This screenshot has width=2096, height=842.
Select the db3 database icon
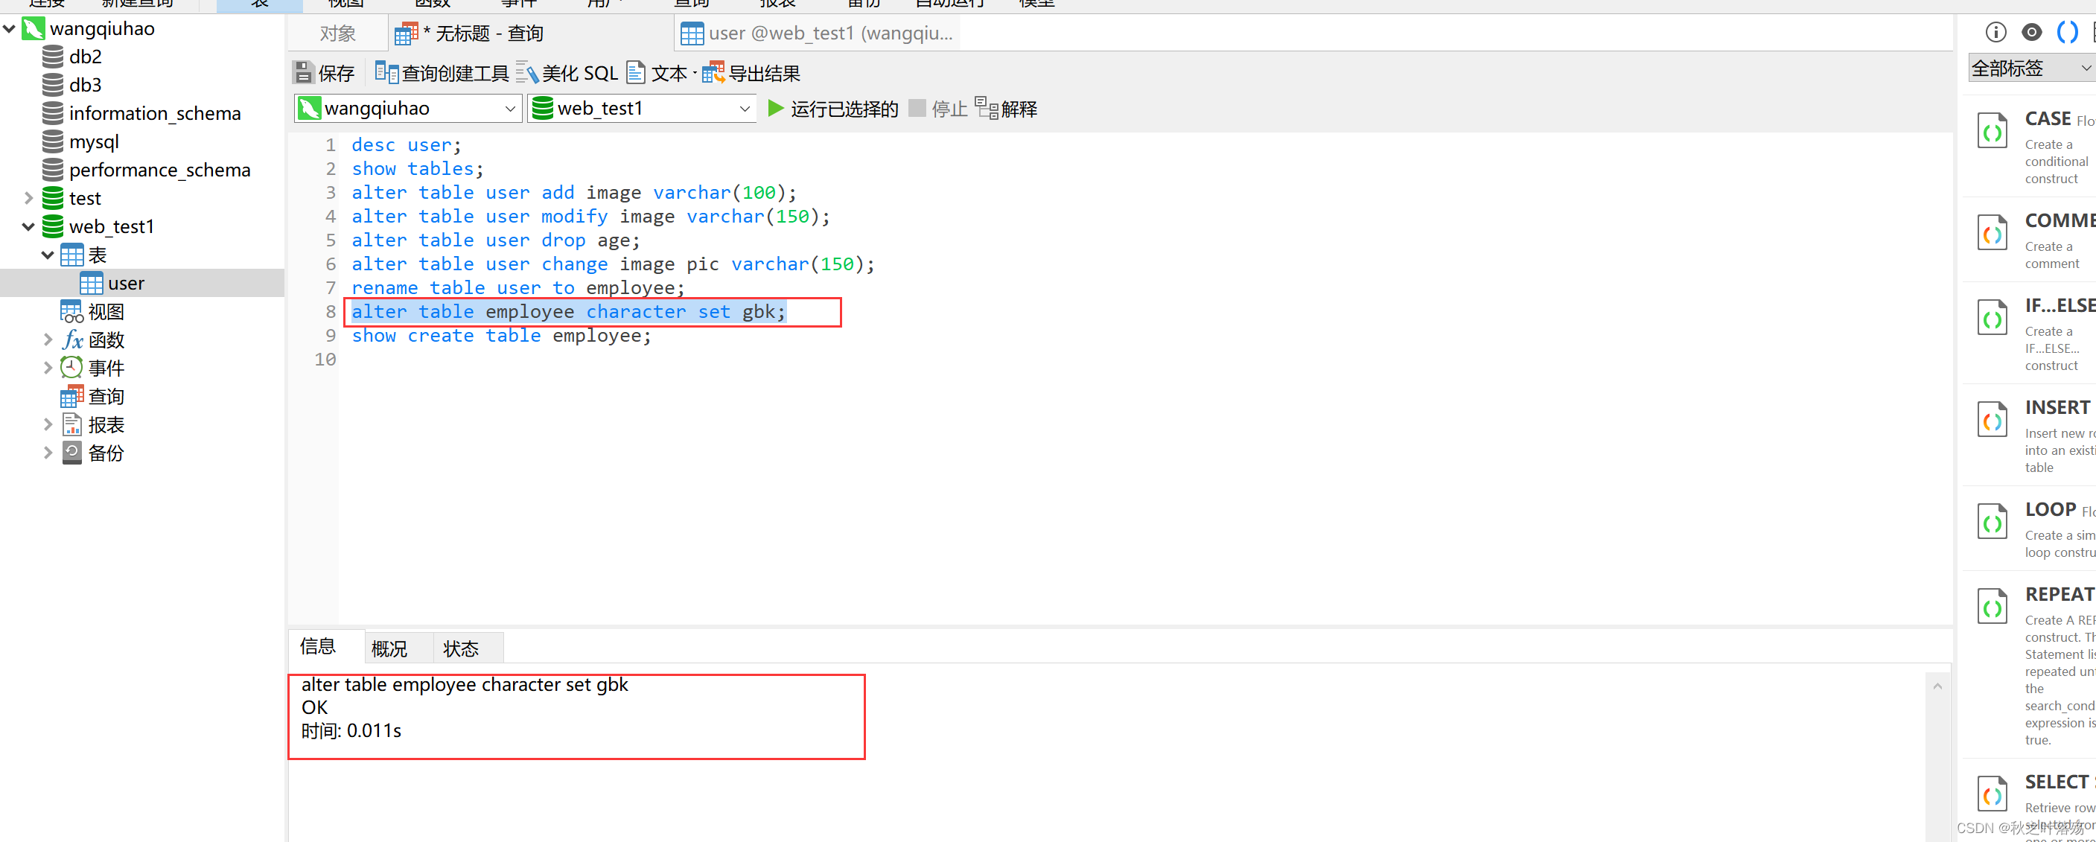pos(53,85)
